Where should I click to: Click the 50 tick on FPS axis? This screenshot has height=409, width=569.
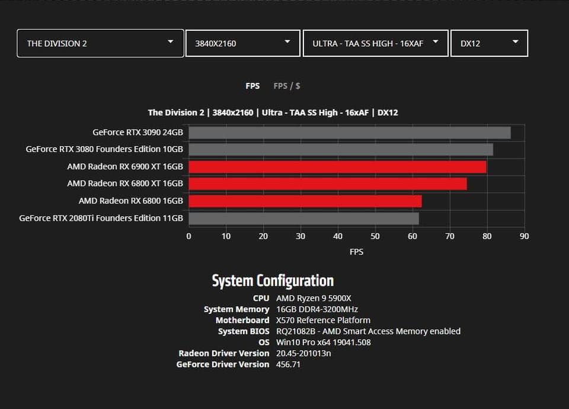375,236
